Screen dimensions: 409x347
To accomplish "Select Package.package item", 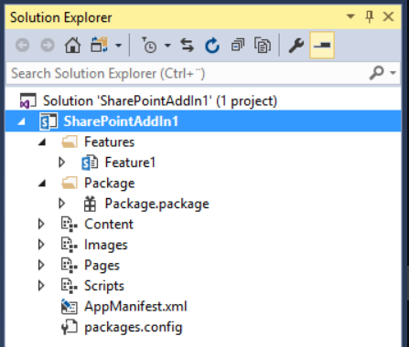I will 156,204.
